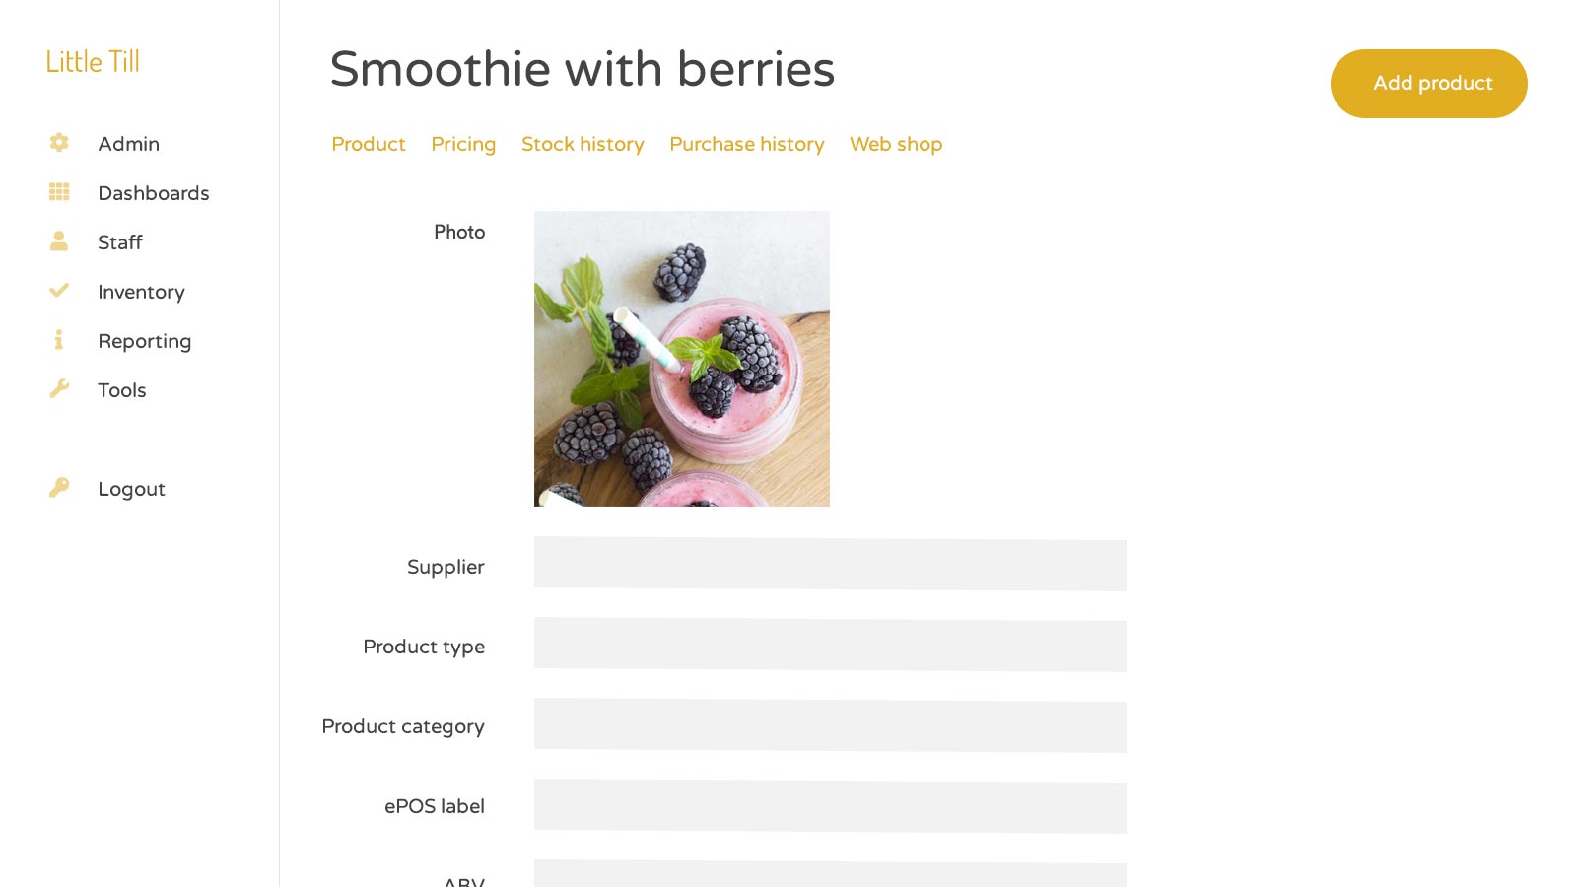Click the gear icon beside Admin

tap(59, 143)
